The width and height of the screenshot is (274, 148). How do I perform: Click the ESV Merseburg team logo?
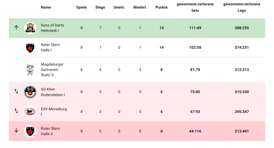pyautogui.click(x=30, y=112)
